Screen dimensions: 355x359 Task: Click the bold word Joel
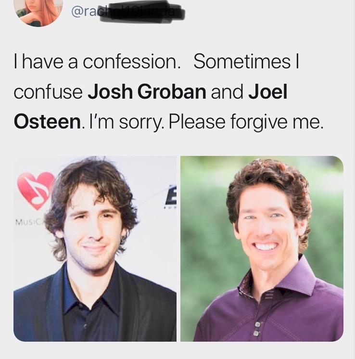(268, 92)
